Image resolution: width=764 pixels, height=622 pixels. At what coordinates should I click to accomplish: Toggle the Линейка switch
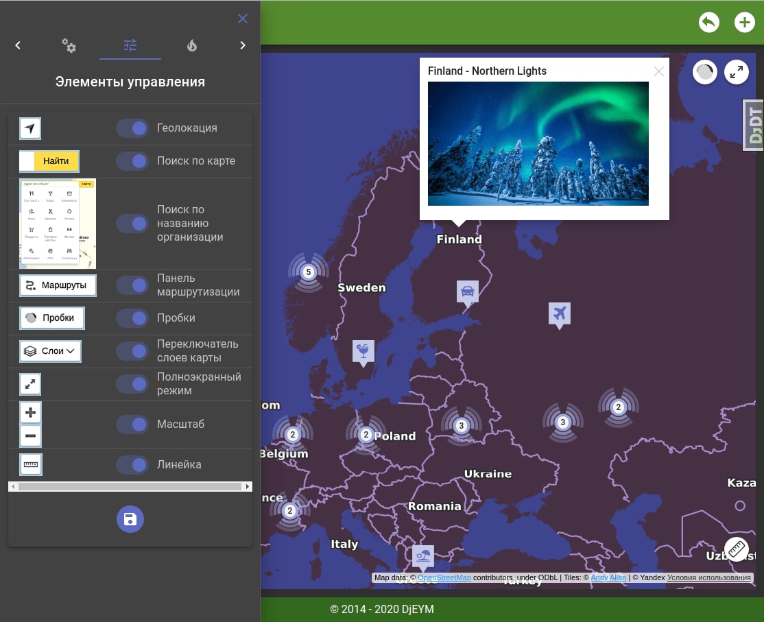tap(132, 464)
